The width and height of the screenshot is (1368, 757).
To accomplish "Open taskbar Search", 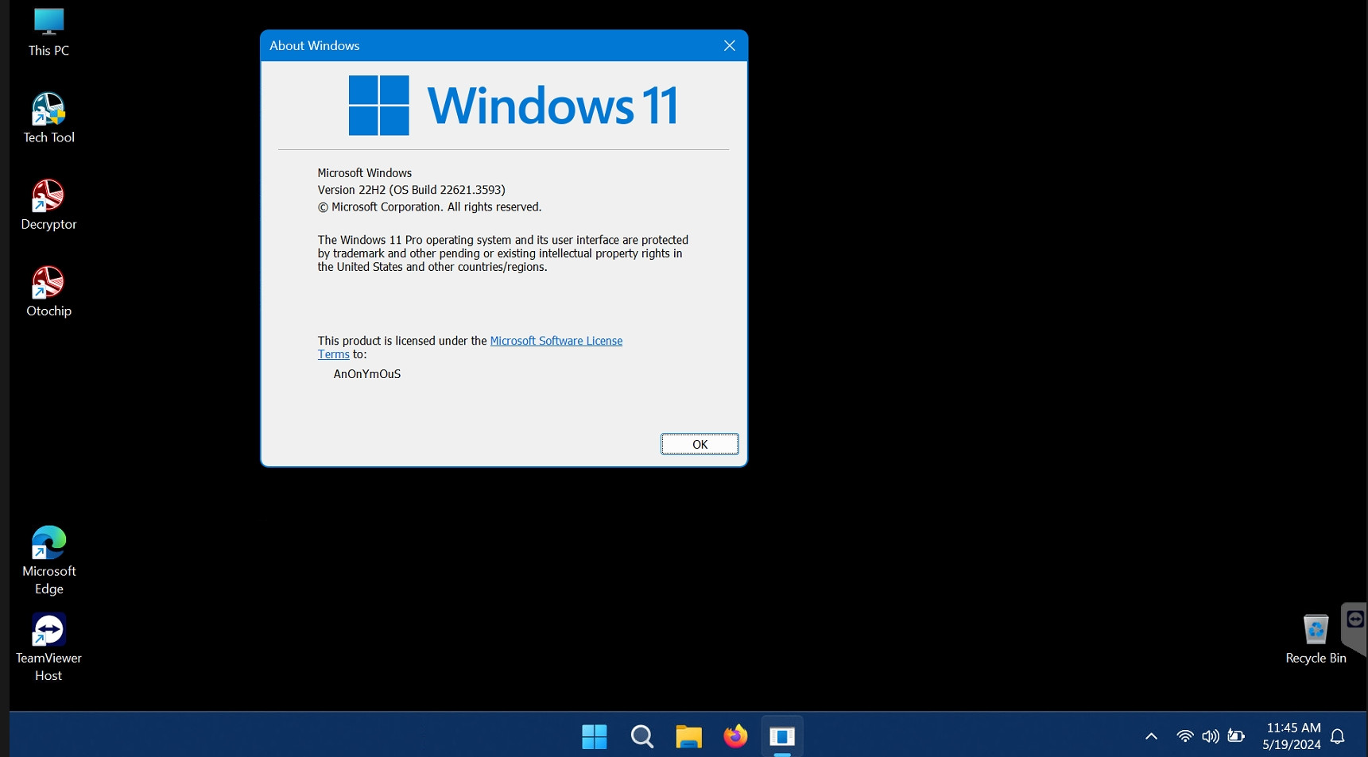I will [641, 736].
